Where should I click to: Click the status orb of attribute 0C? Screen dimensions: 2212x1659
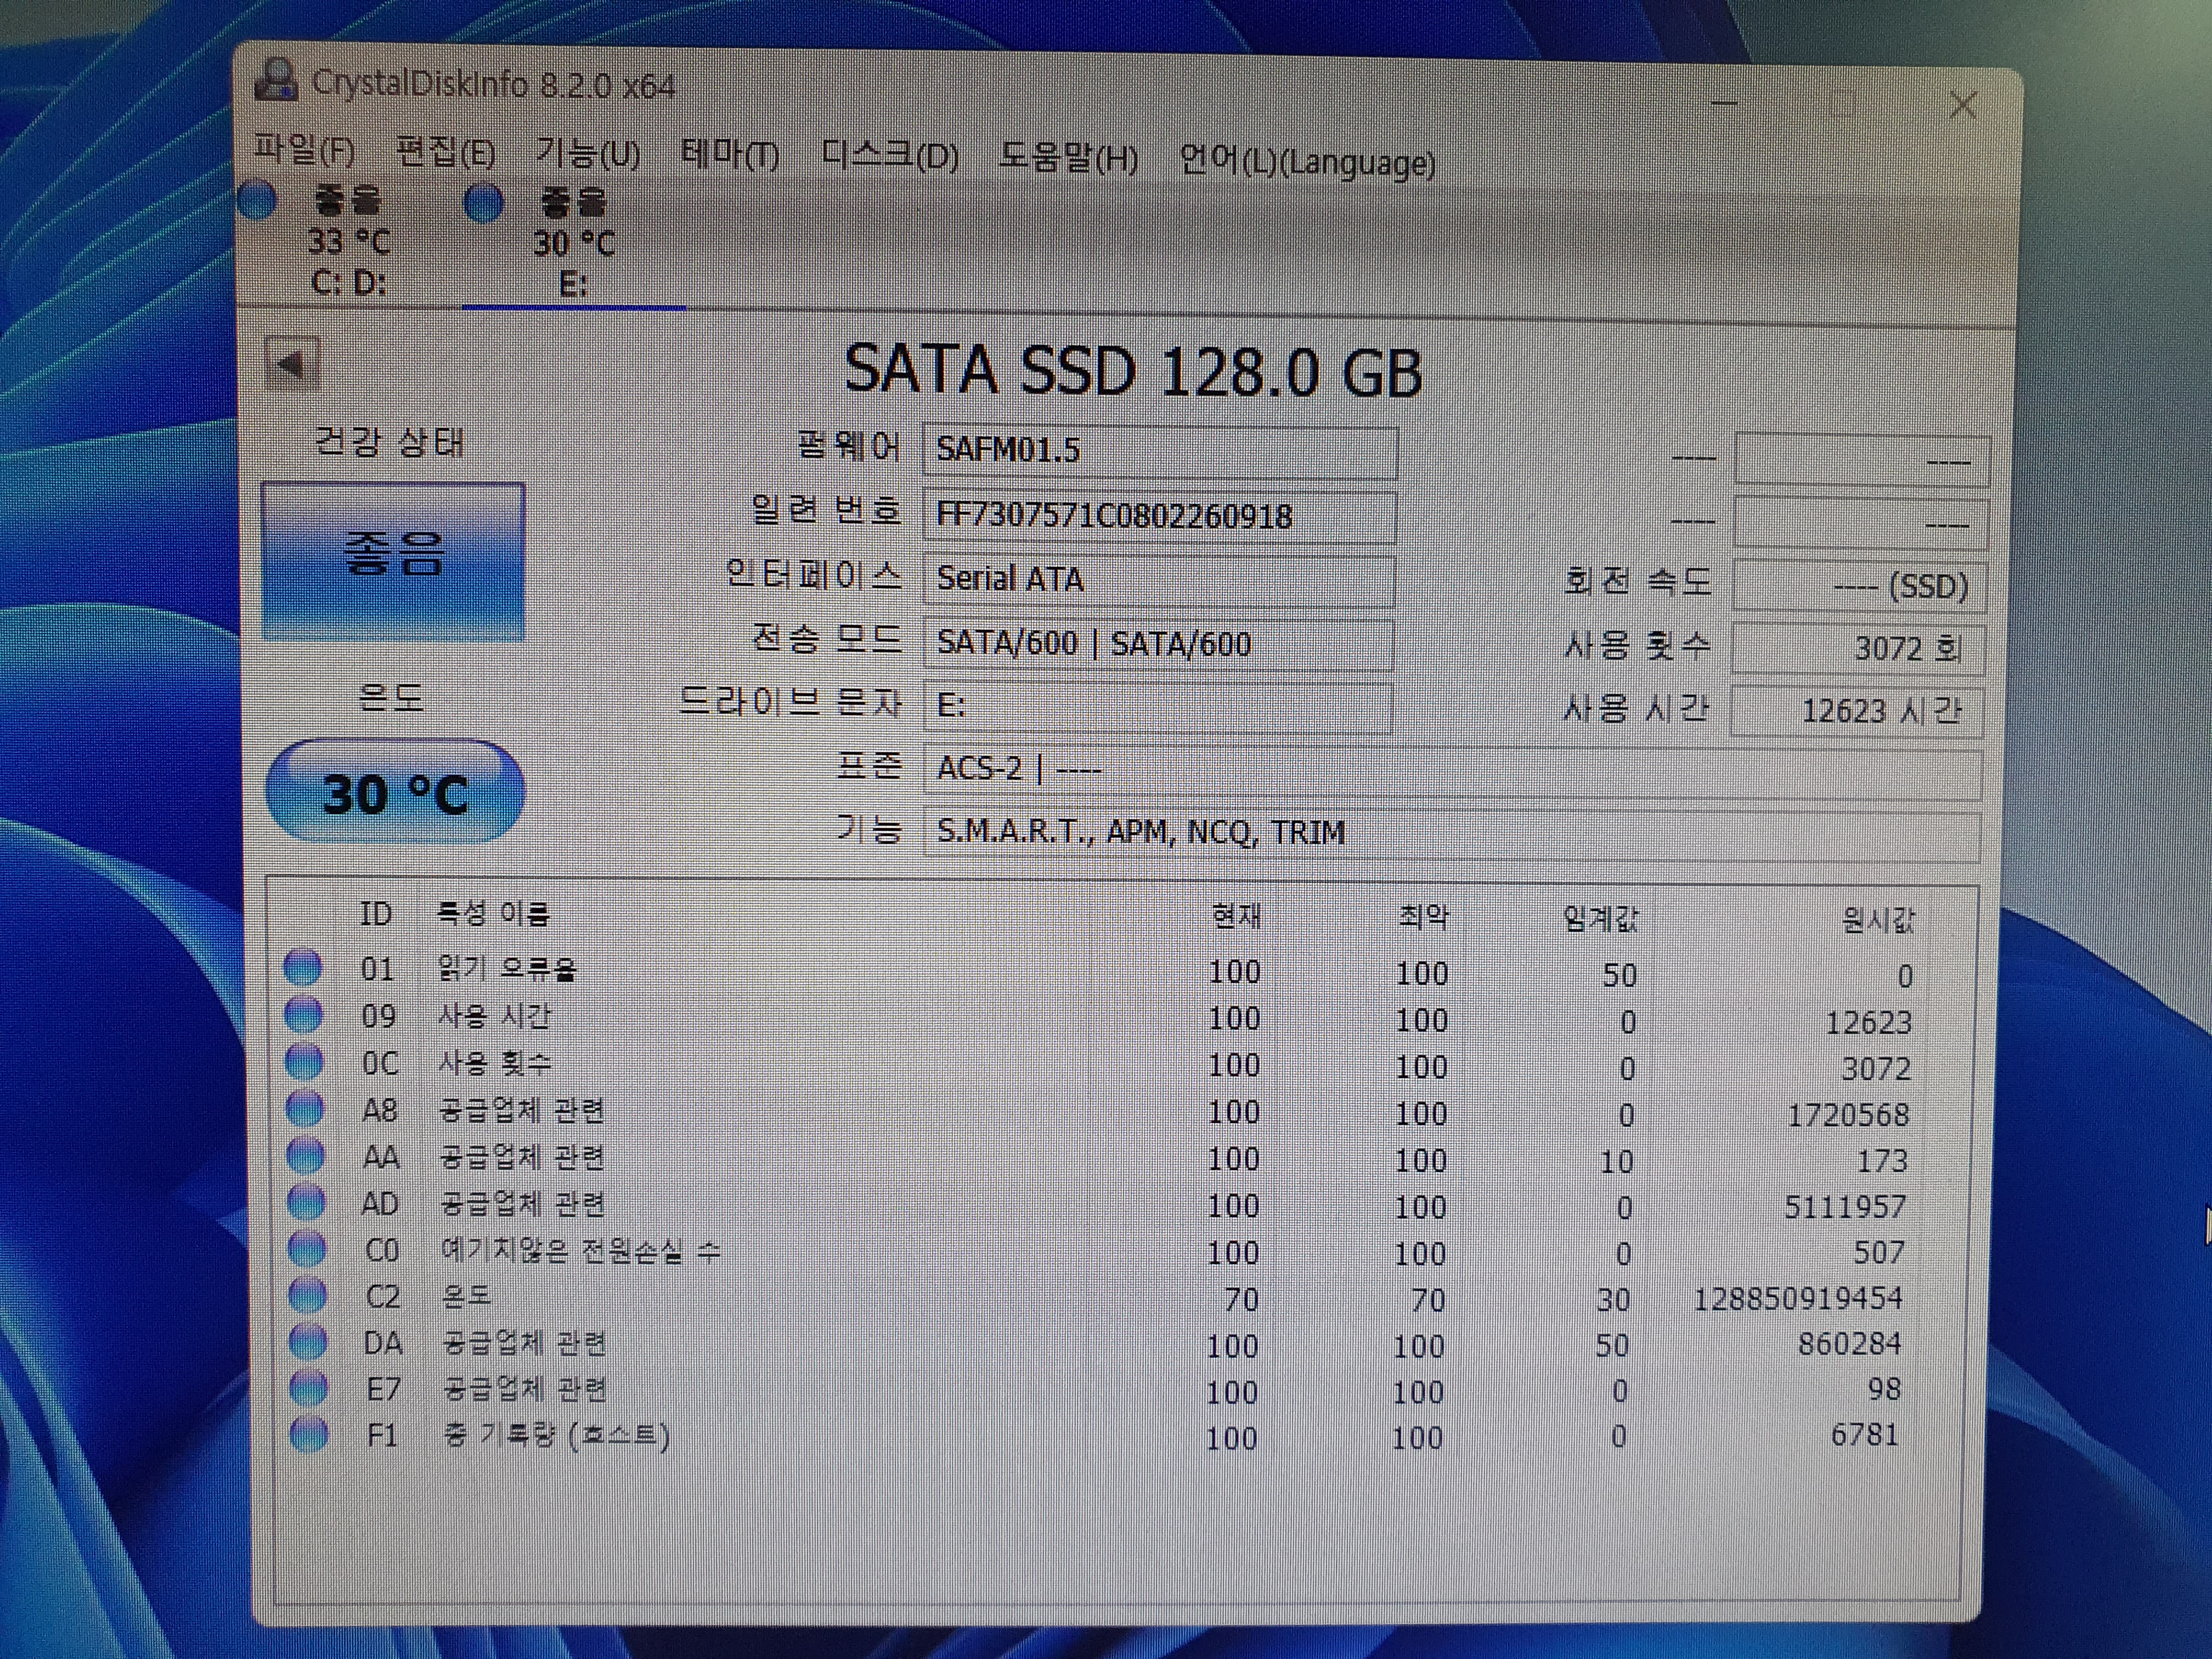pos(305,1061)
